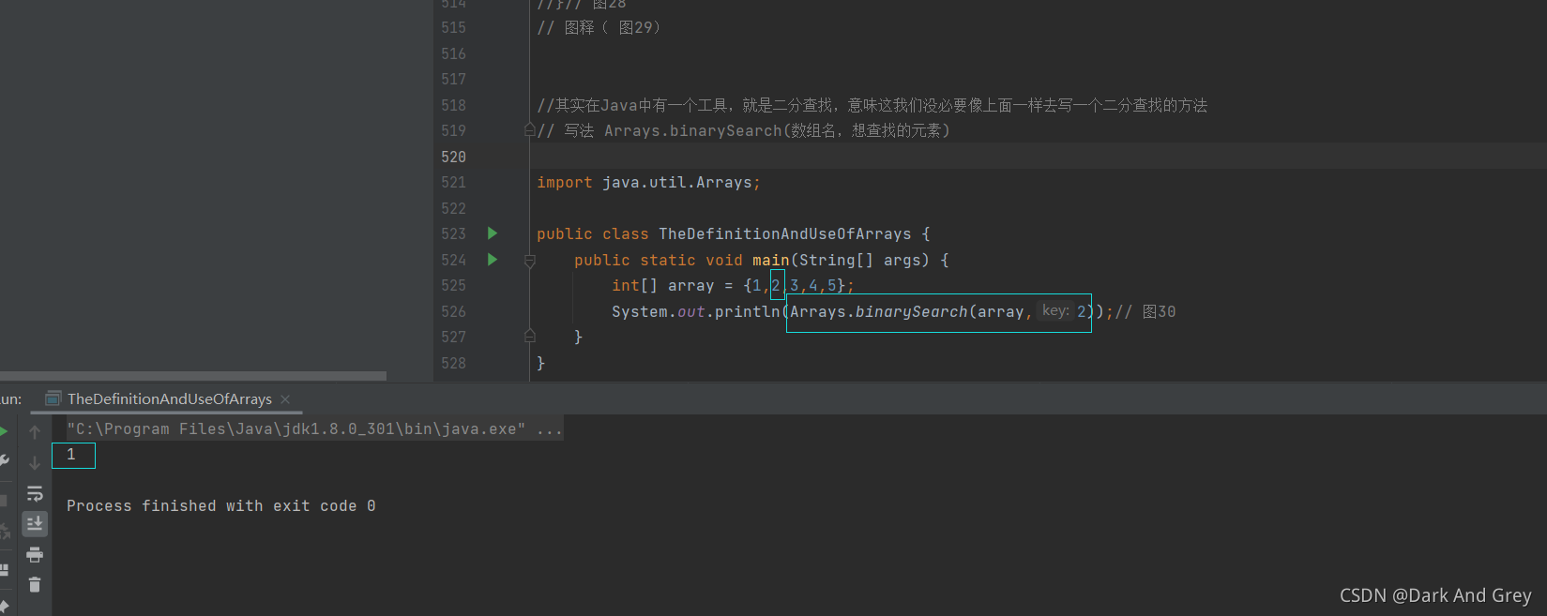Click the fold end marker on line 527
Screen dimensions: 1547x616
pyautogui.click(x=529, y=337)
